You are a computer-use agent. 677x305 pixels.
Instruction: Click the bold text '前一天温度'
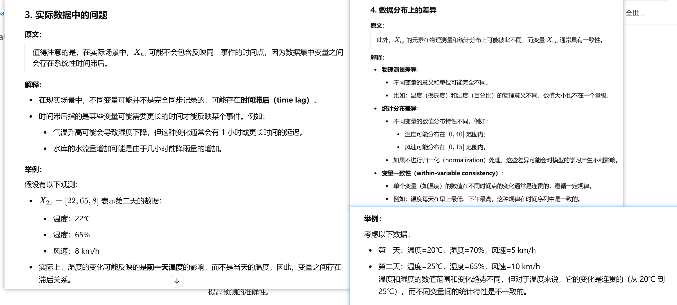coord(165,267)
